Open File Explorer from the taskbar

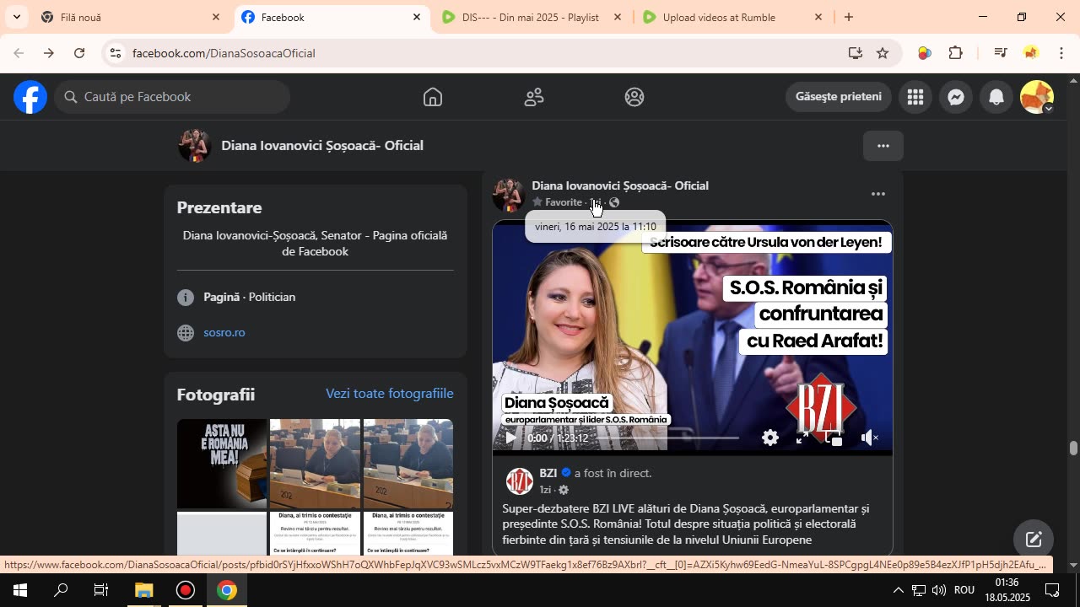144,590
